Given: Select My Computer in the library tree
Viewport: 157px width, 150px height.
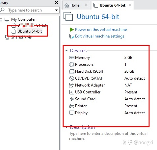Looking at the screenshot, I should pos(23,19).
